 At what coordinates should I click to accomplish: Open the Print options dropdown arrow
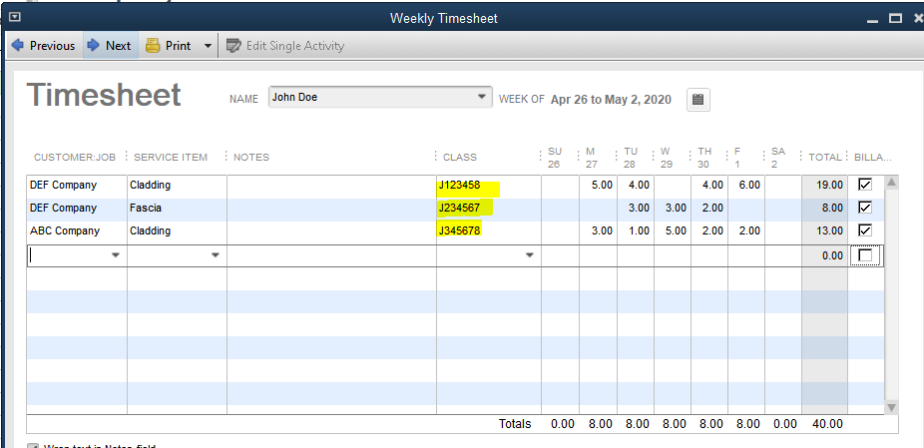pyautogui.click(x=208, y=46)
